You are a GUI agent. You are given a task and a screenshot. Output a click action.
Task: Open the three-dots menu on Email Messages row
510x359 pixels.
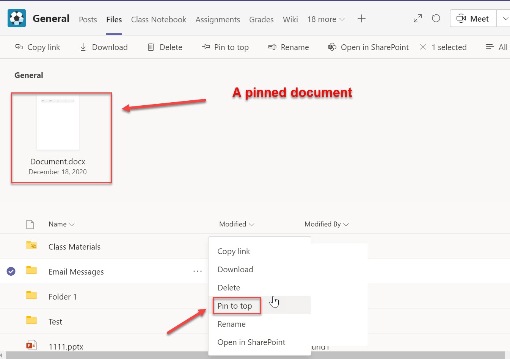point(198,271)
